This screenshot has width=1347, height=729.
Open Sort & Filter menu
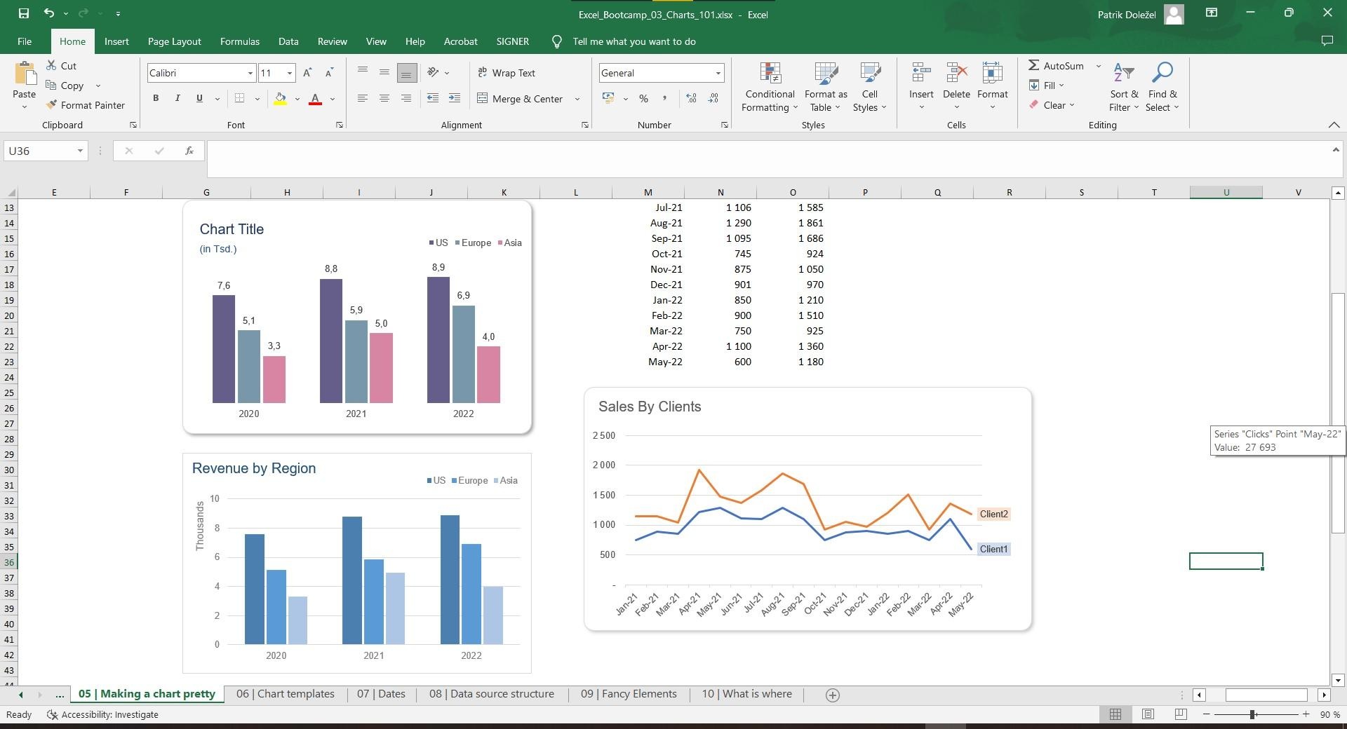coord(1124,87)
